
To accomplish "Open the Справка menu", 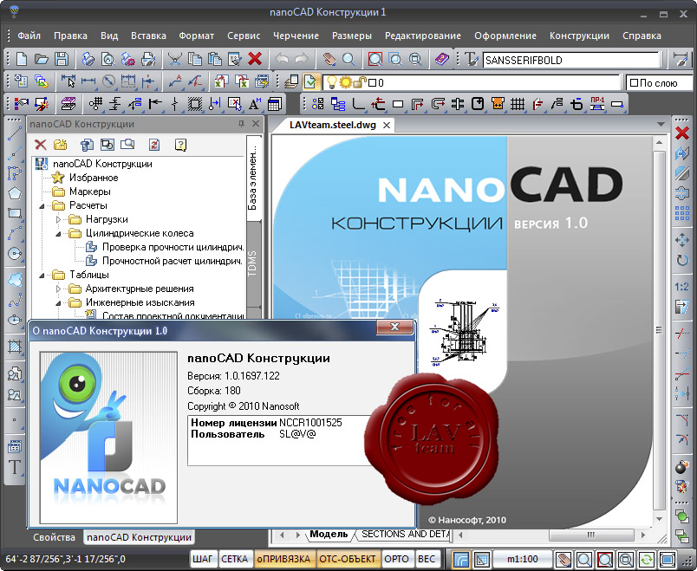I will 642,36.
